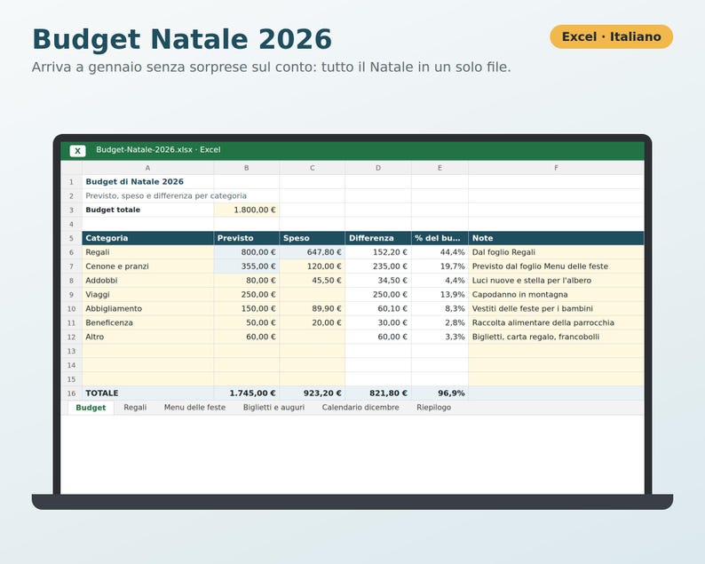This screenshot has width=705, height=564.
Task: Select the 'Cenone e pranzi' cell
Action: point(147,266)
